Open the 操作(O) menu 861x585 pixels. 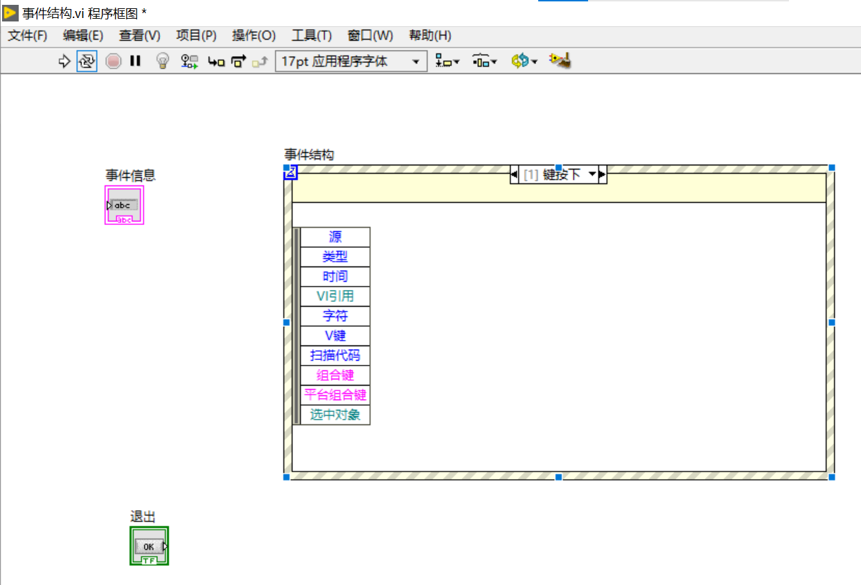click(254, 35)
